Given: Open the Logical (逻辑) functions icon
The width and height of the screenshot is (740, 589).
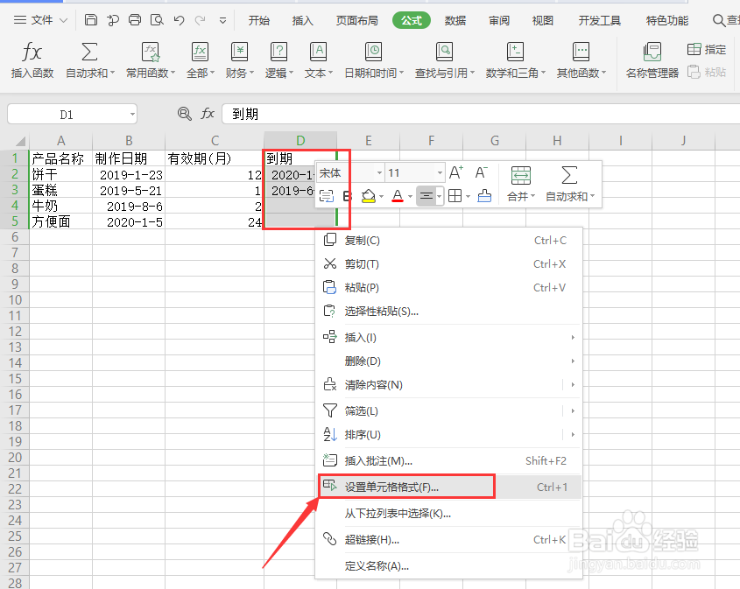Looking at the screenshot, I should [278, 52].
